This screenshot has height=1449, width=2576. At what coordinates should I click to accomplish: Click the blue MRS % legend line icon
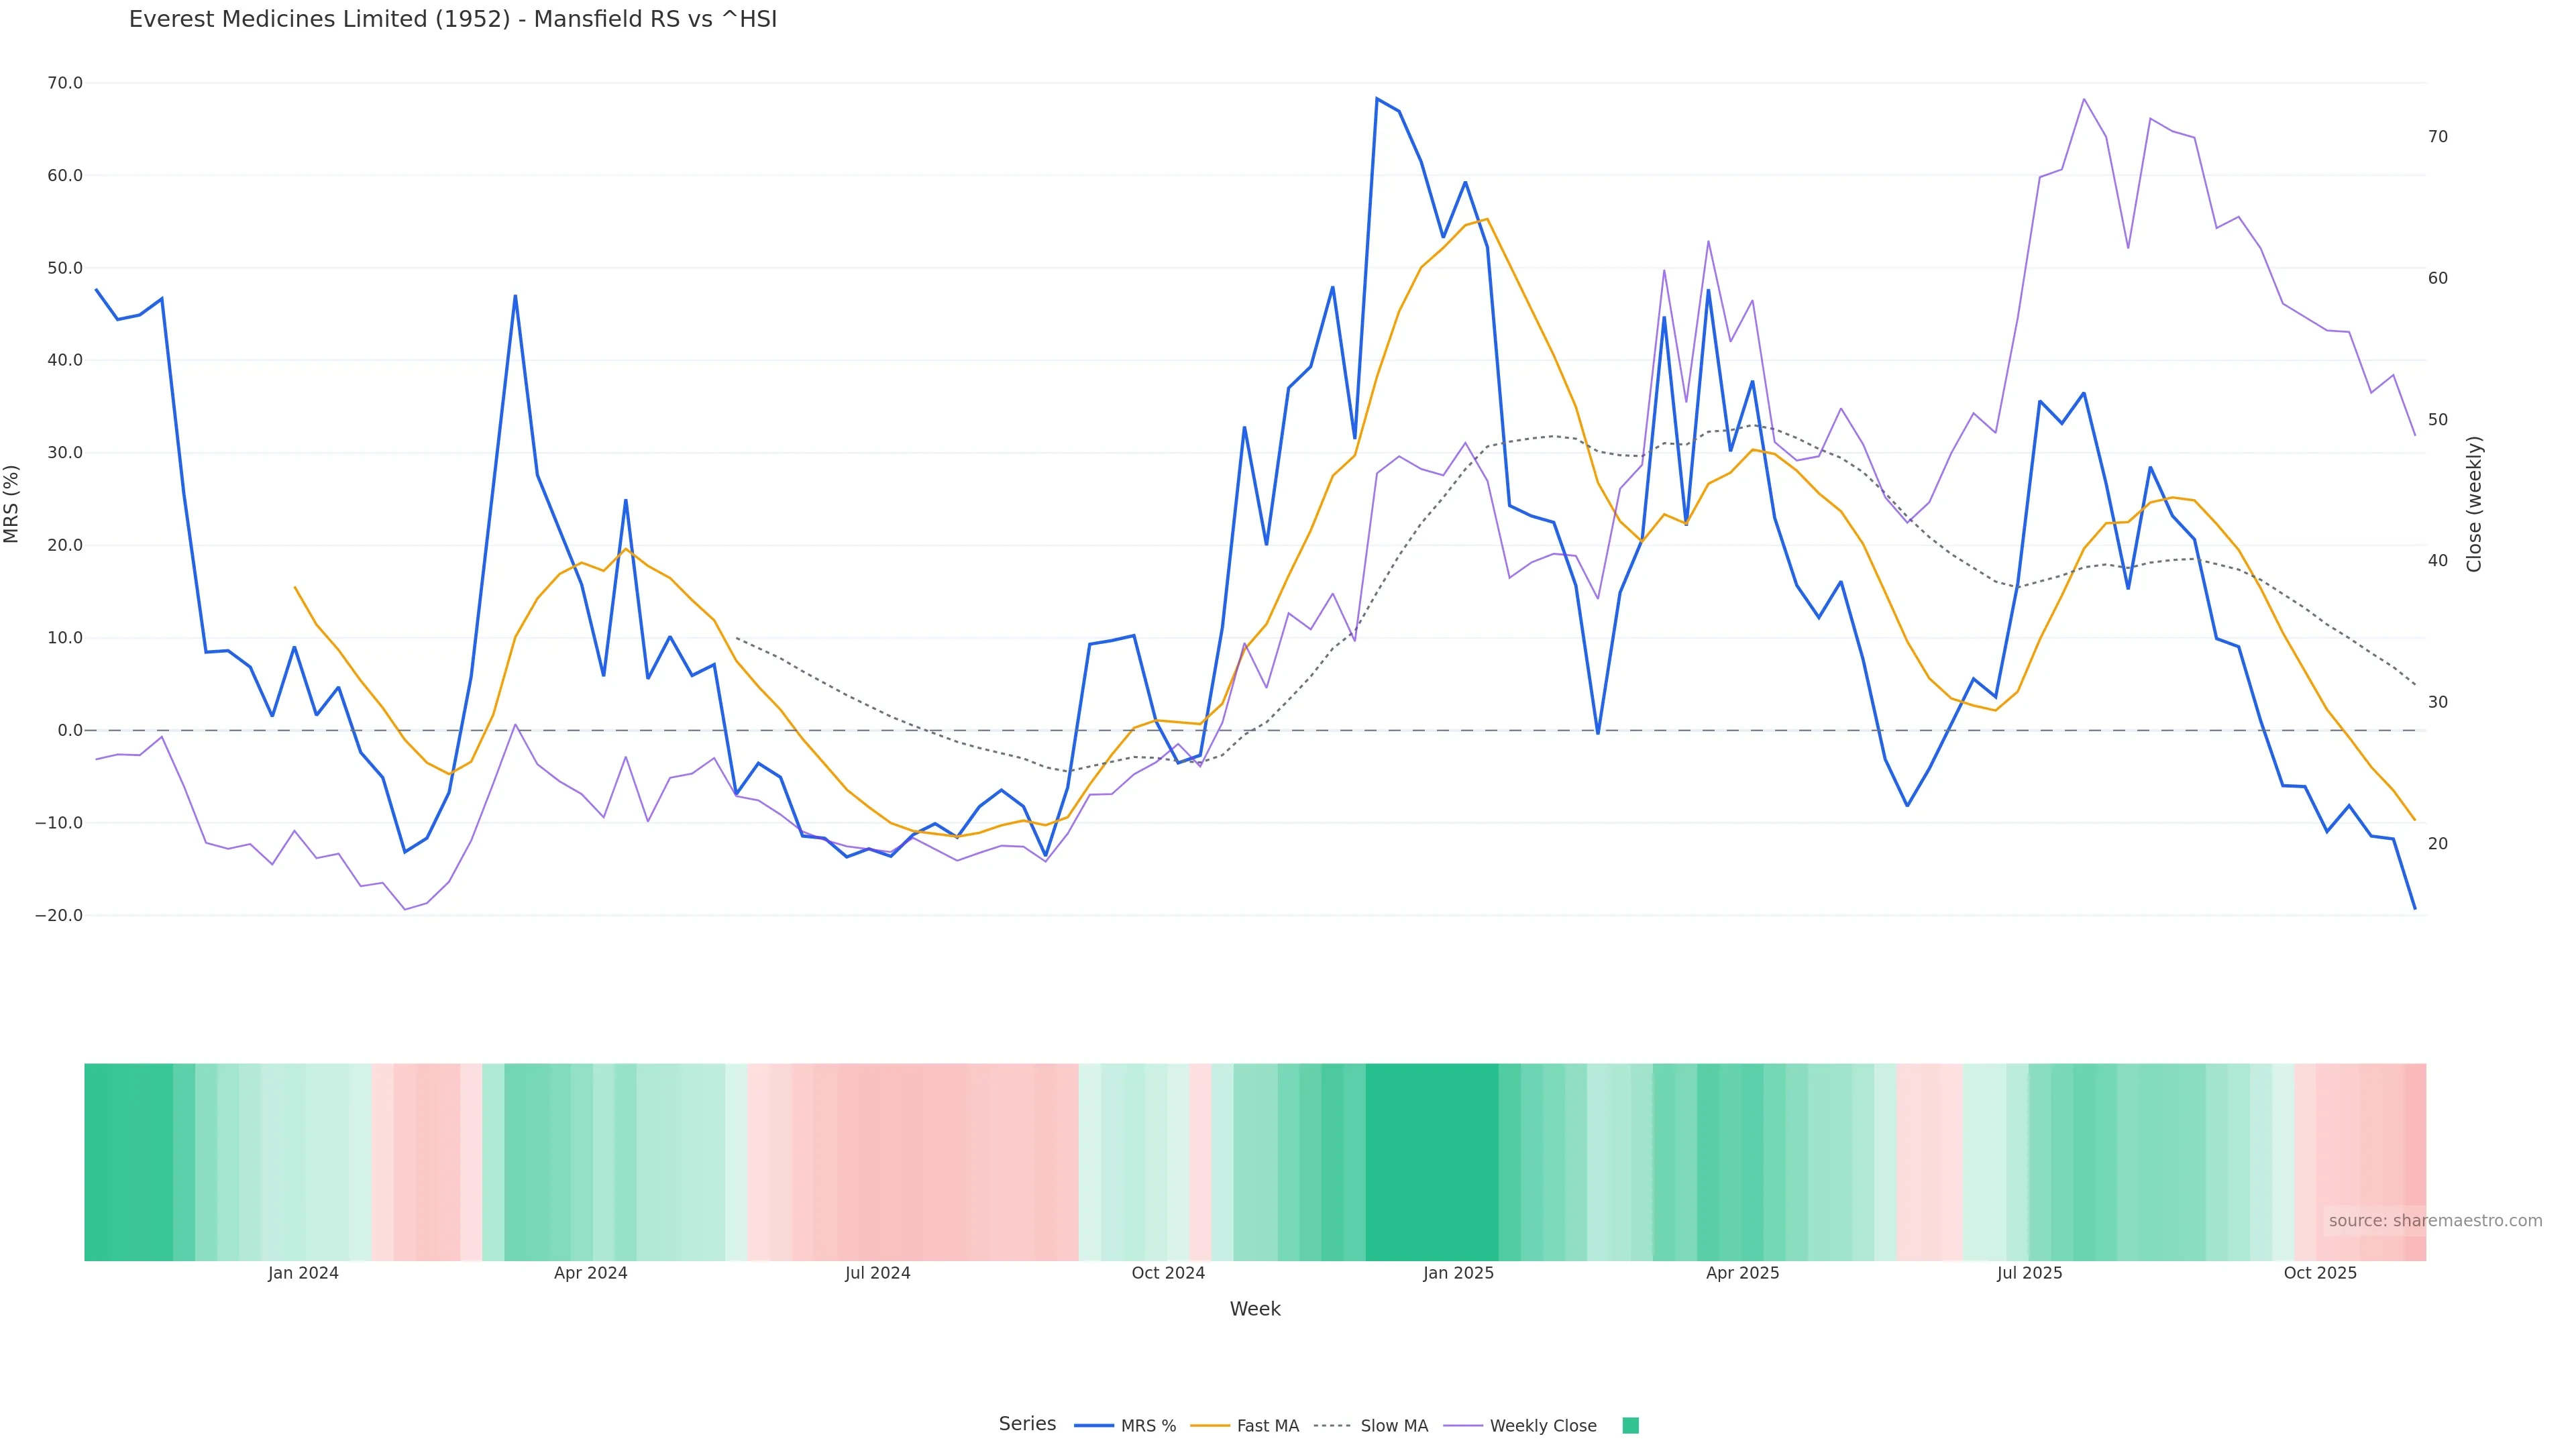[1093, 1426]
